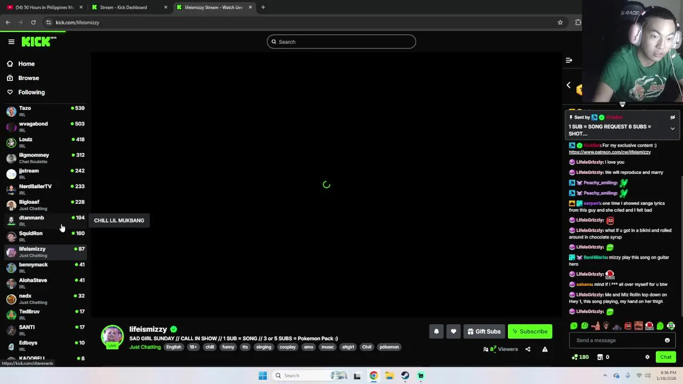Image resolution: width=683 pixels, height=384 pixels.
Task: Click the notification bell icon for lifeismizzy
Action: pos(436,331)
